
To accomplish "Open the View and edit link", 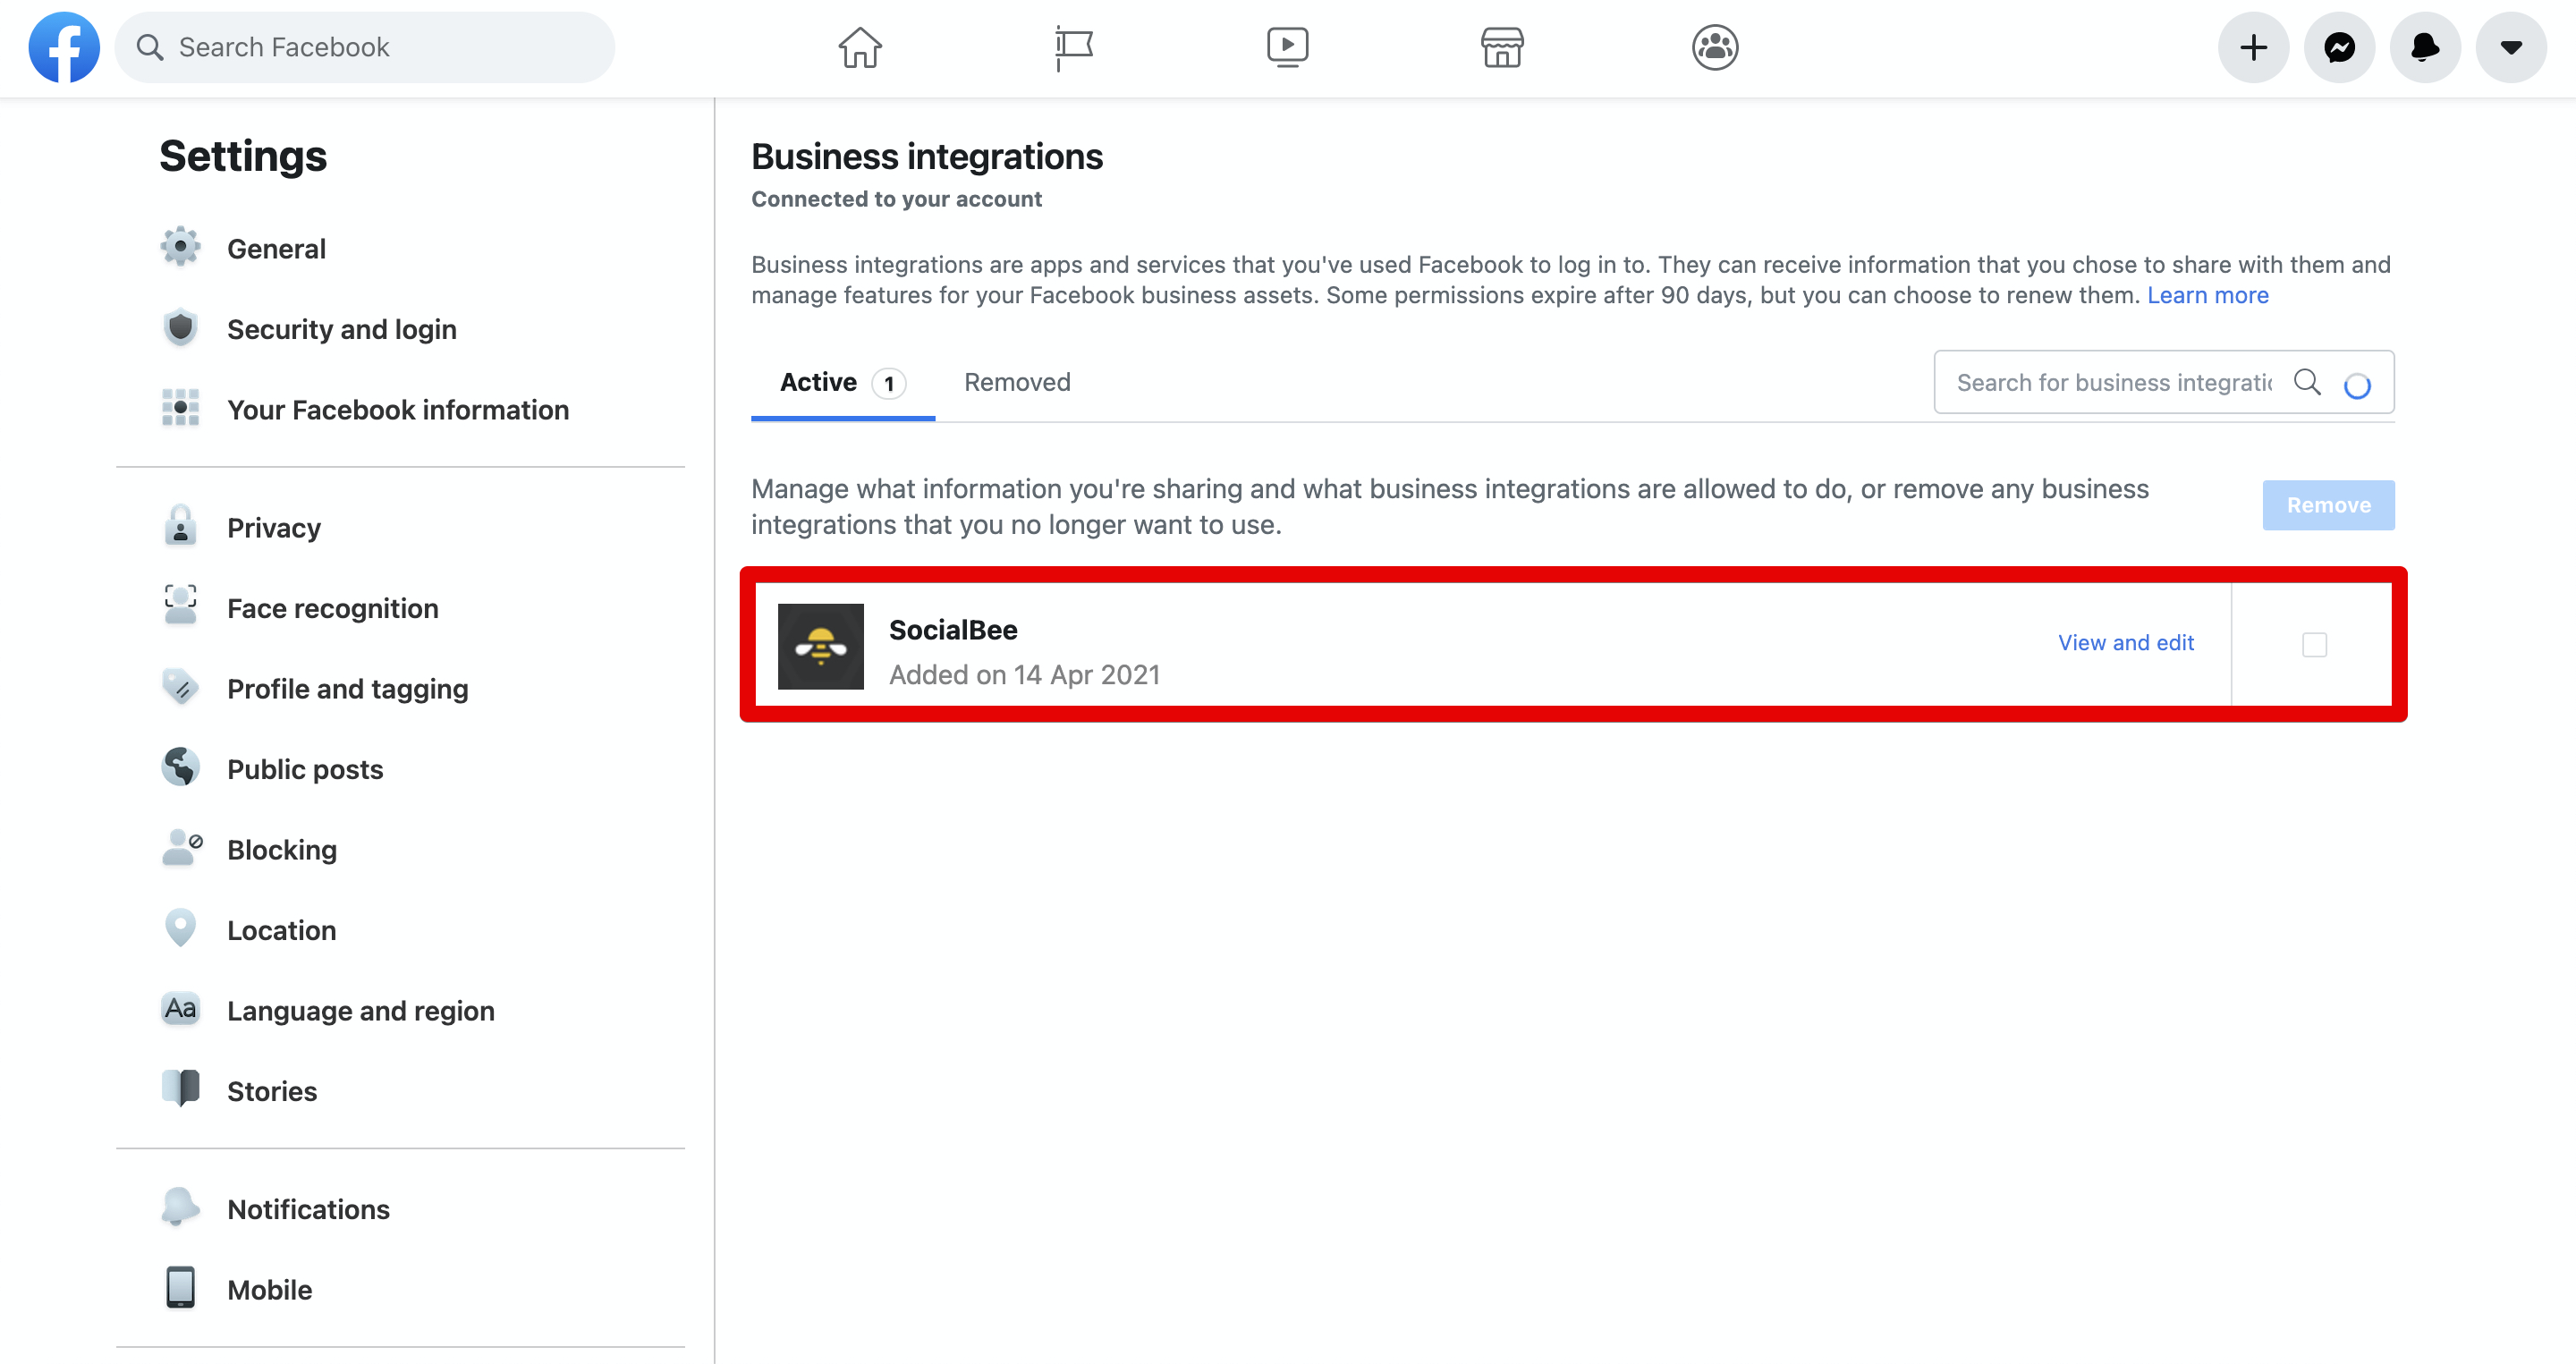I will (x=2125, y=643).
